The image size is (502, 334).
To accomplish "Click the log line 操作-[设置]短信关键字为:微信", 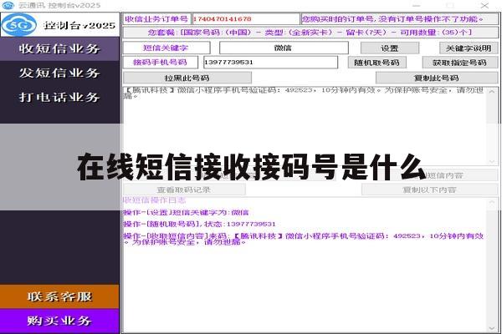I will coord(186,213).
